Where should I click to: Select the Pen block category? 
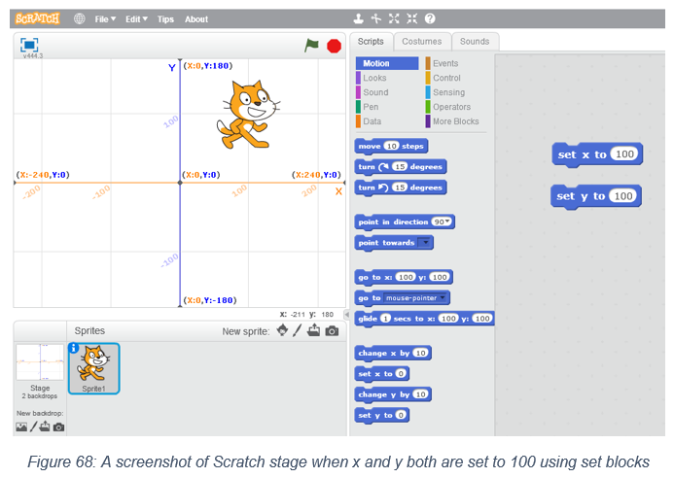[x=371, y=107]
